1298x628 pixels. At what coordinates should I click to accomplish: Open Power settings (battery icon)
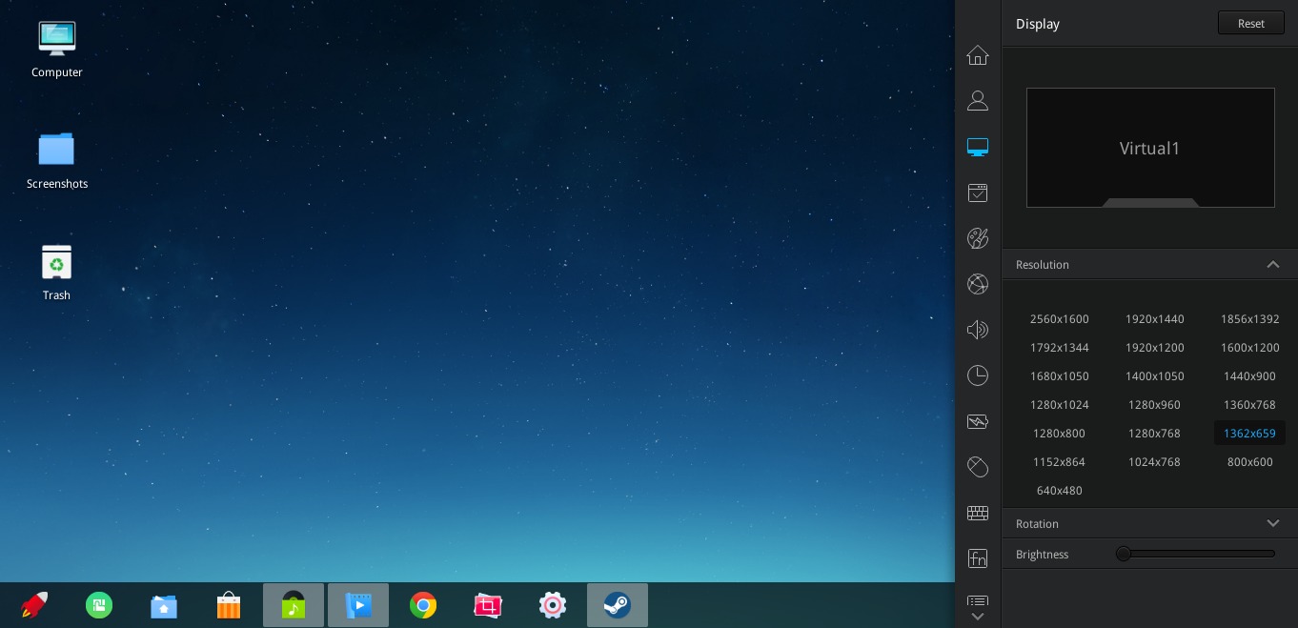(977, 421)
